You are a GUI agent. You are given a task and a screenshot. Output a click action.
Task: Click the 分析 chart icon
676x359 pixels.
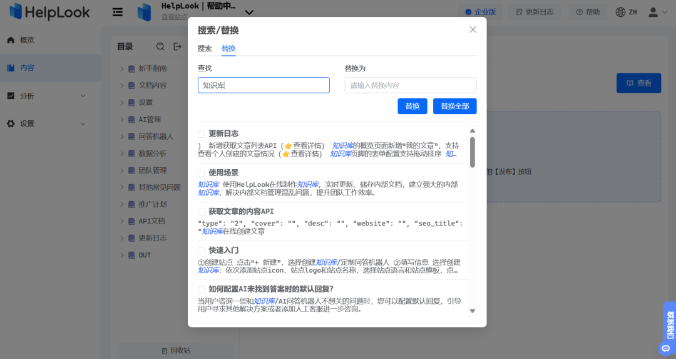point(11,96)
